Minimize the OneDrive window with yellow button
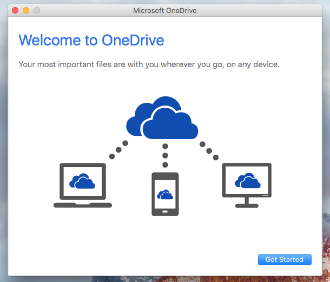Viewport: 330px width, 282px height. pos(26,10)
